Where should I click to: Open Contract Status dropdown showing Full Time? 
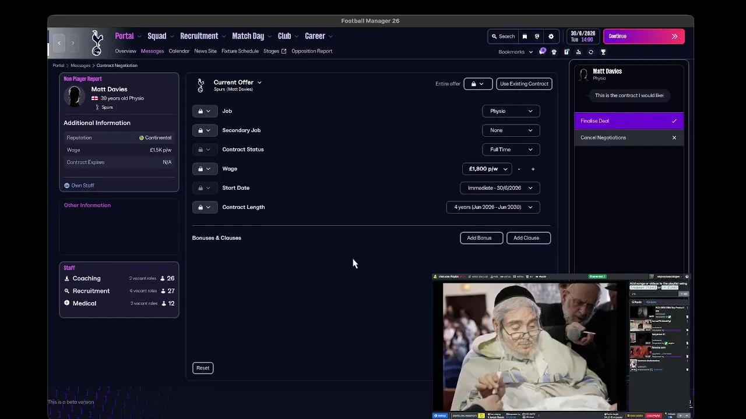511,150
